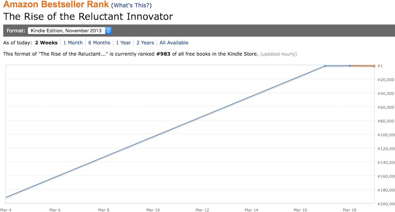Image resolution: width=395 pixels, height=212 pixels.
Task: Switch to the 1 Year range
Action: coord(123,43)
